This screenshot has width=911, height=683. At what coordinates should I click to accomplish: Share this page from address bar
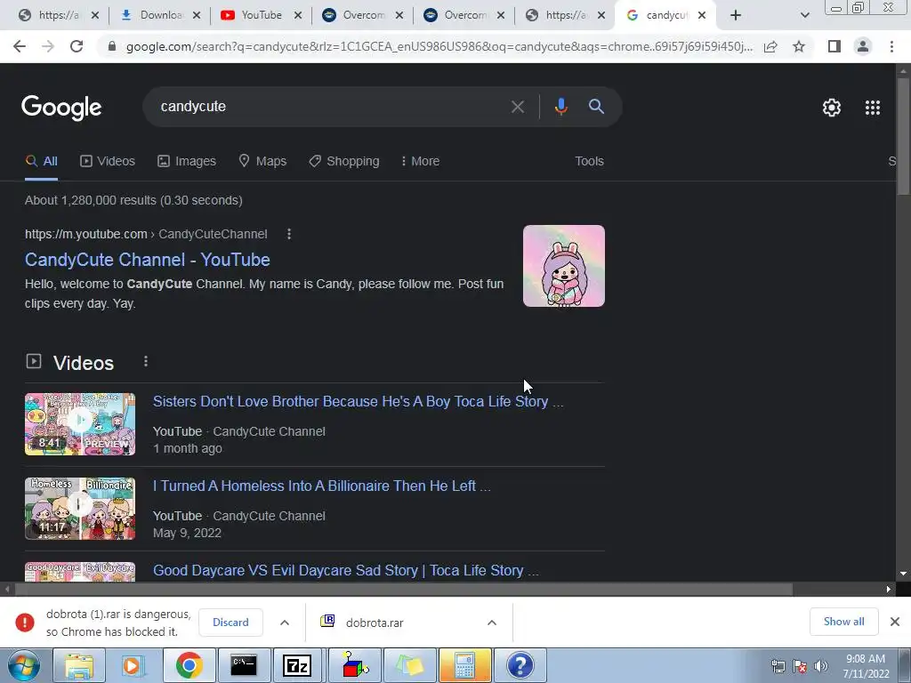coord(770,46)
